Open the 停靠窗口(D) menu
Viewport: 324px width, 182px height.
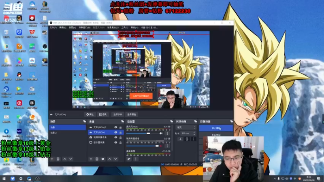(x=85, y=28)
